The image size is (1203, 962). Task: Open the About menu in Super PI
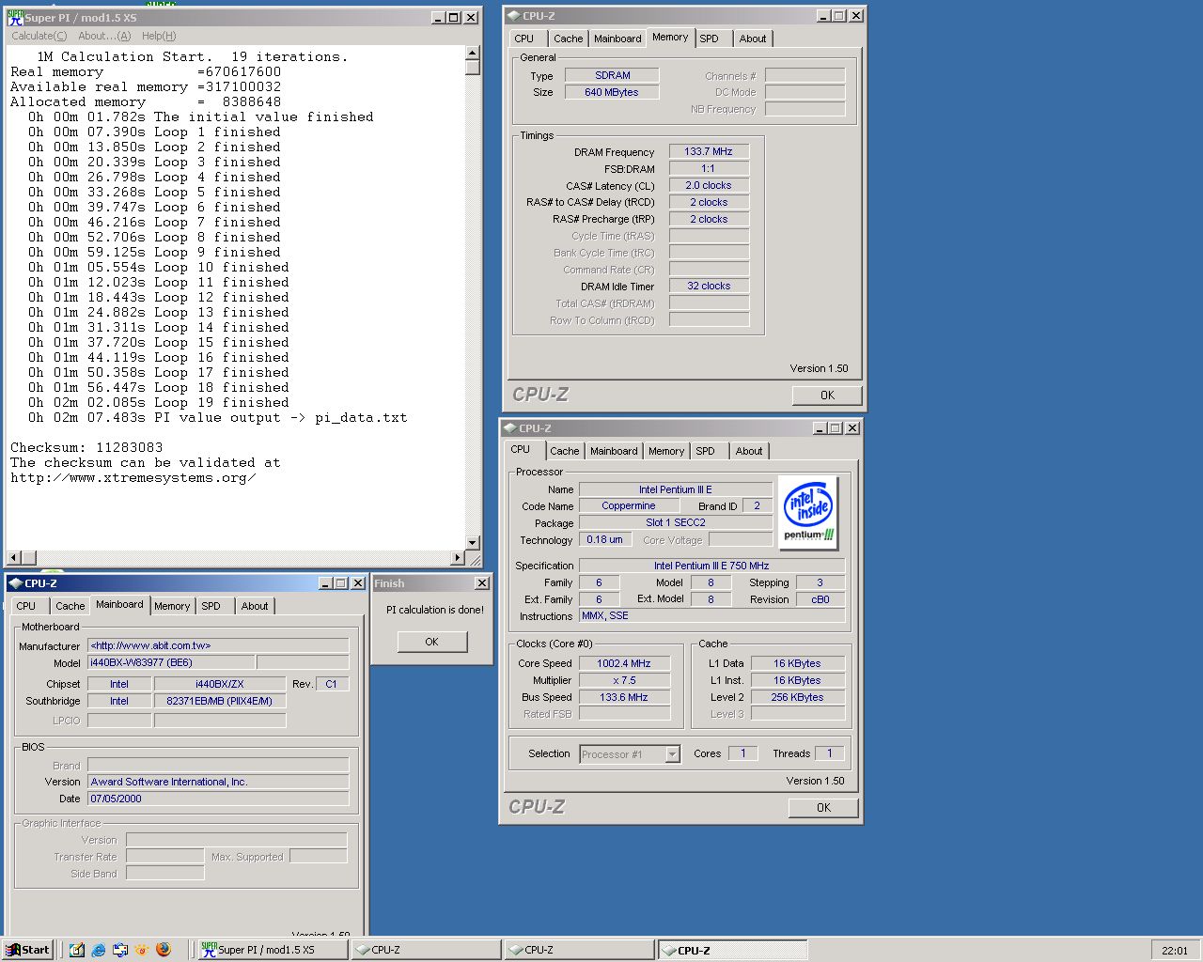click(104, 36)
